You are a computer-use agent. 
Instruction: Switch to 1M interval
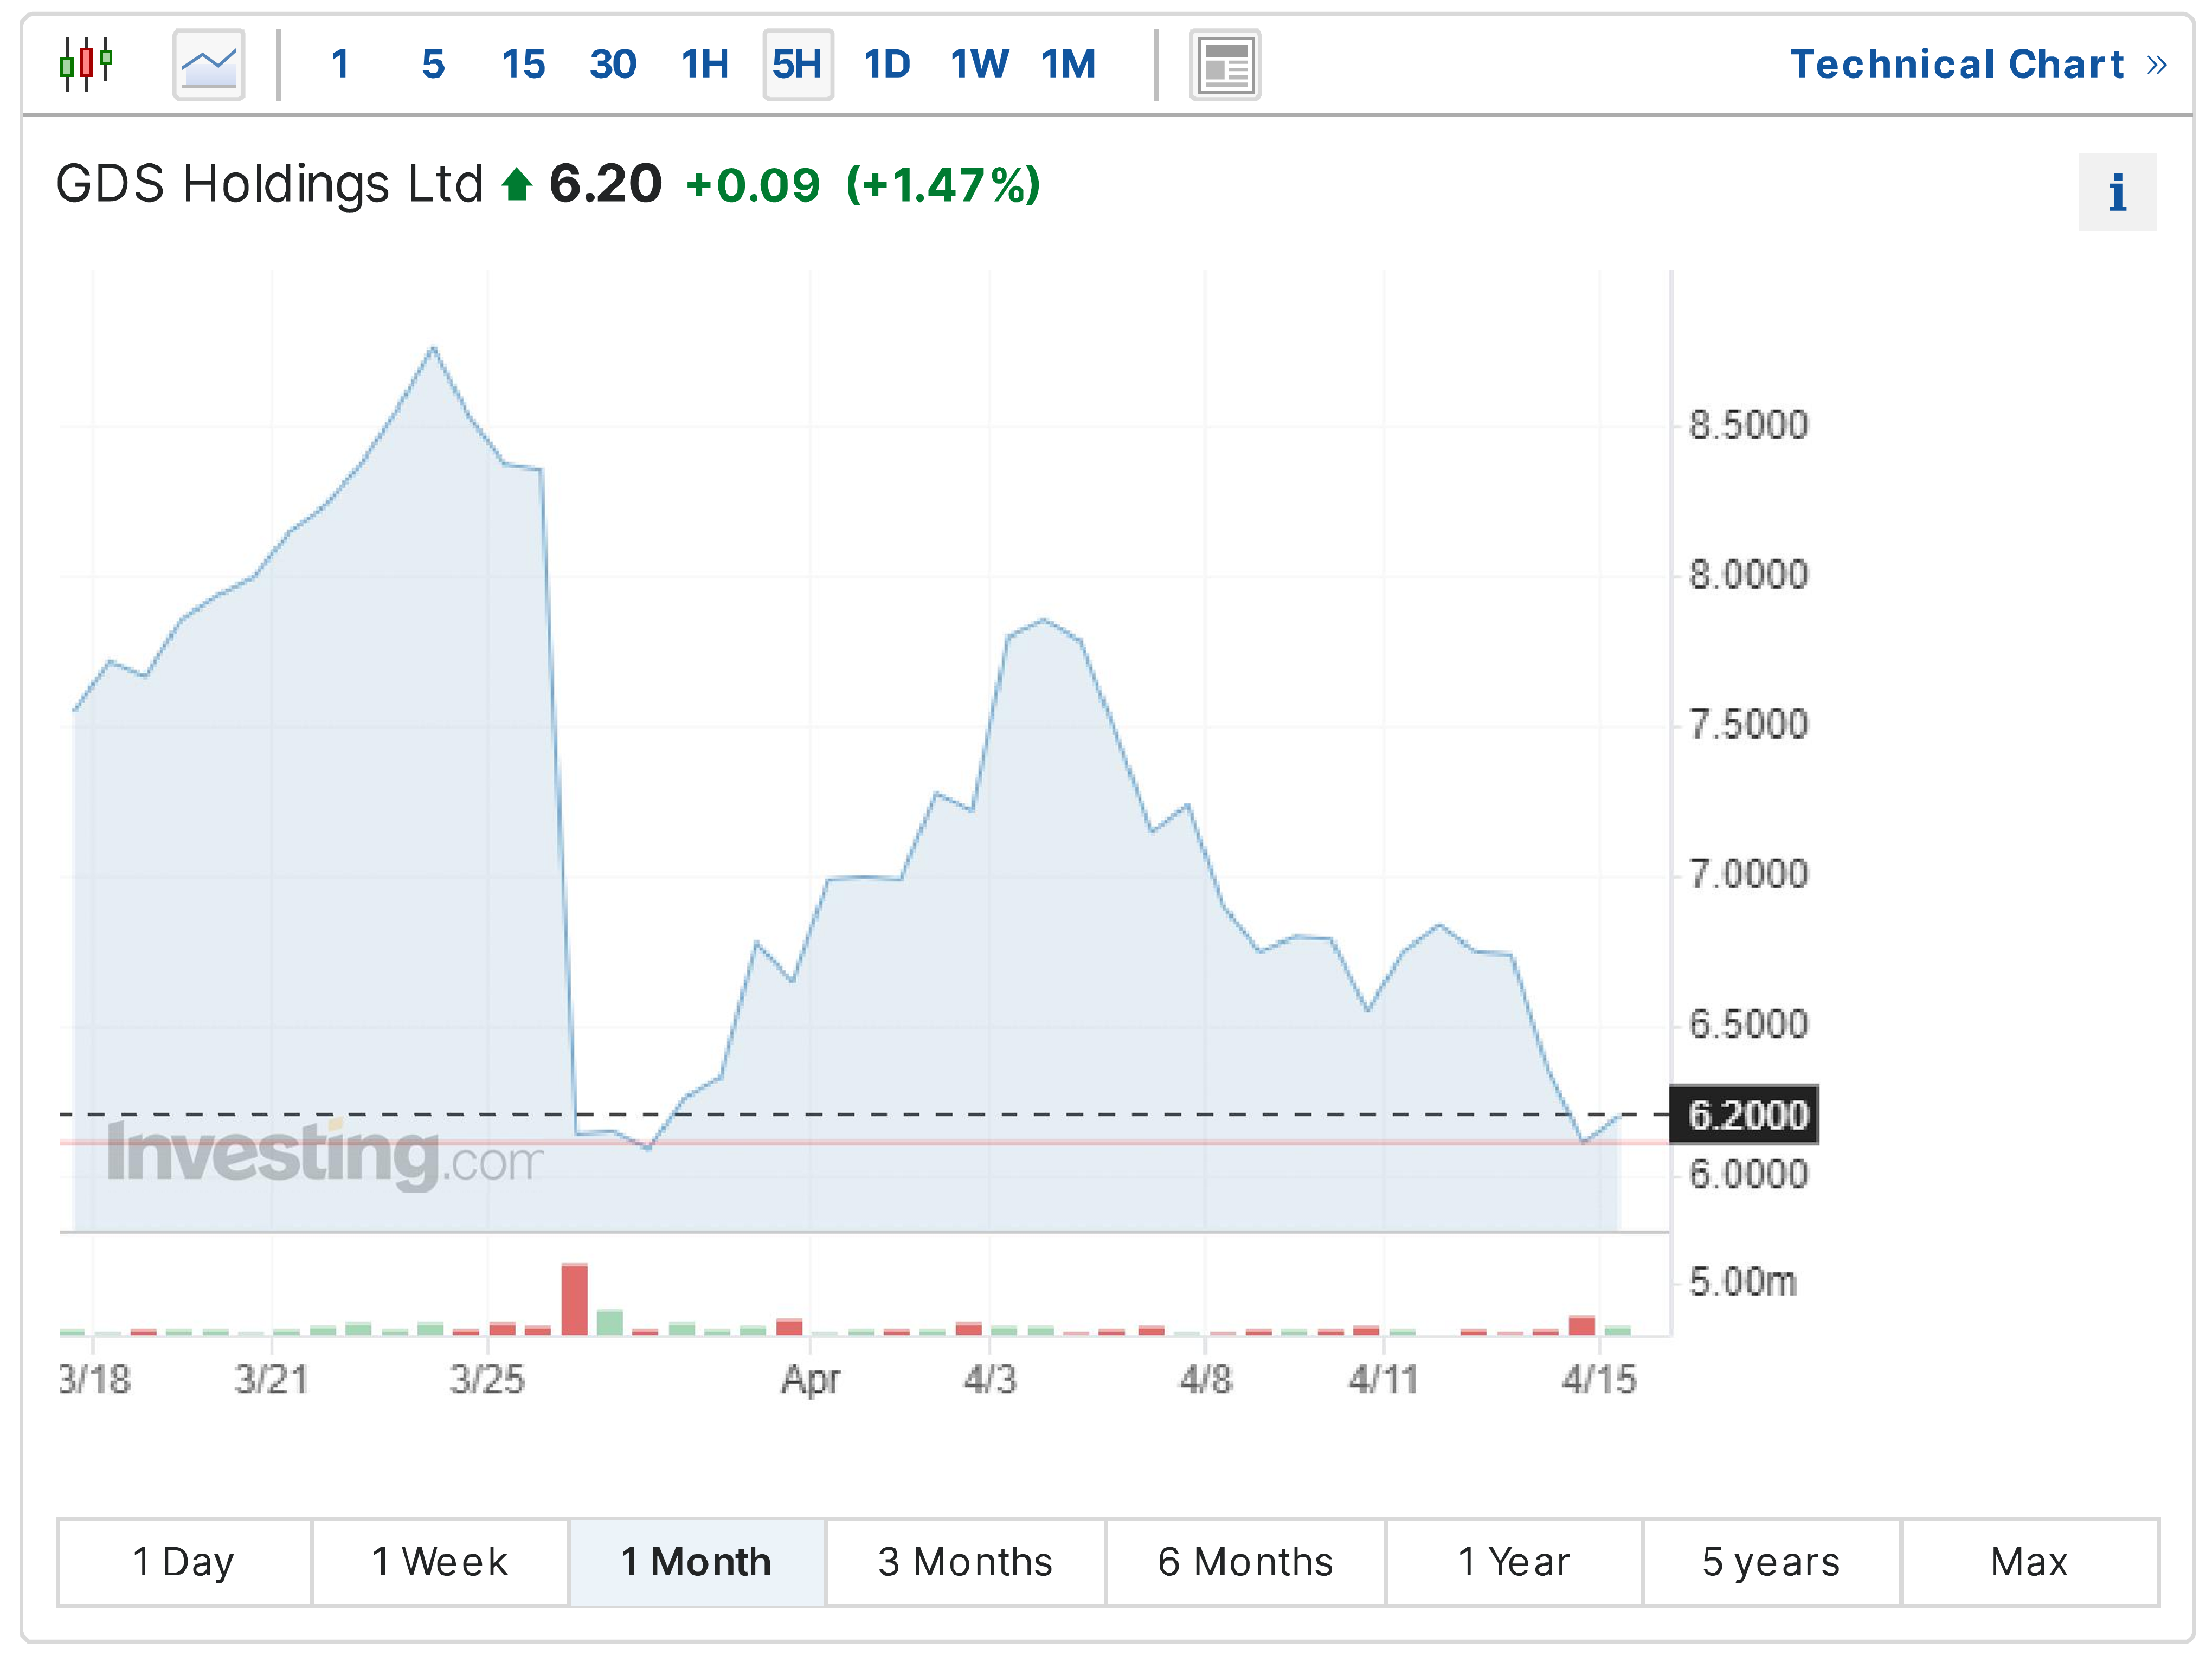(x=1069, y=65)
